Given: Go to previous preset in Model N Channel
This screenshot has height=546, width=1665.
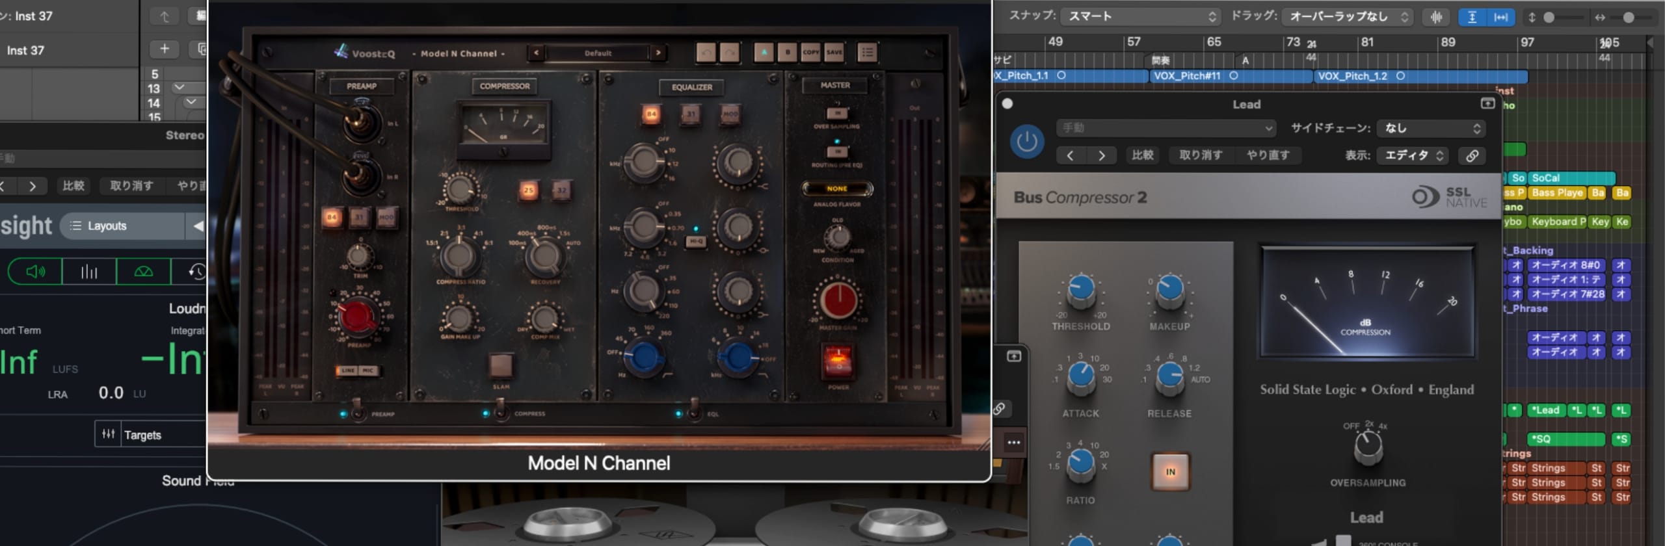Looking at the screenshot, I should coord(537,53).
